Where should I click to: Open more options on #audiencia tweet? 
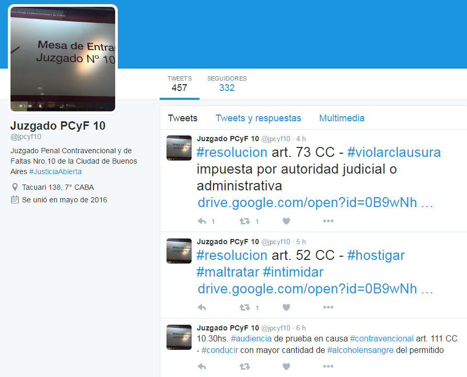(x=328, y=367)
